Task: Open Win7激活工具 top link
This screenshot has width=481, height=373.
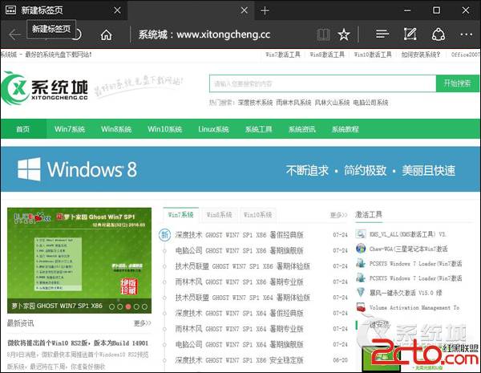Action: [283, 55]
